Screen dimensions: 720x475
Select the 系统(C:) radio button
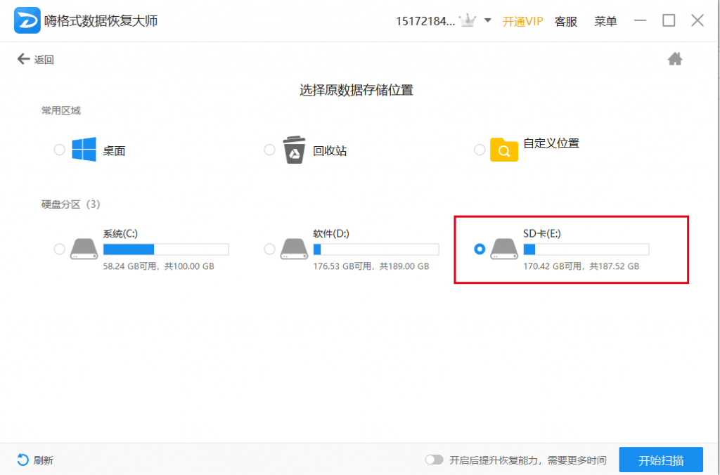pos(59,249)
